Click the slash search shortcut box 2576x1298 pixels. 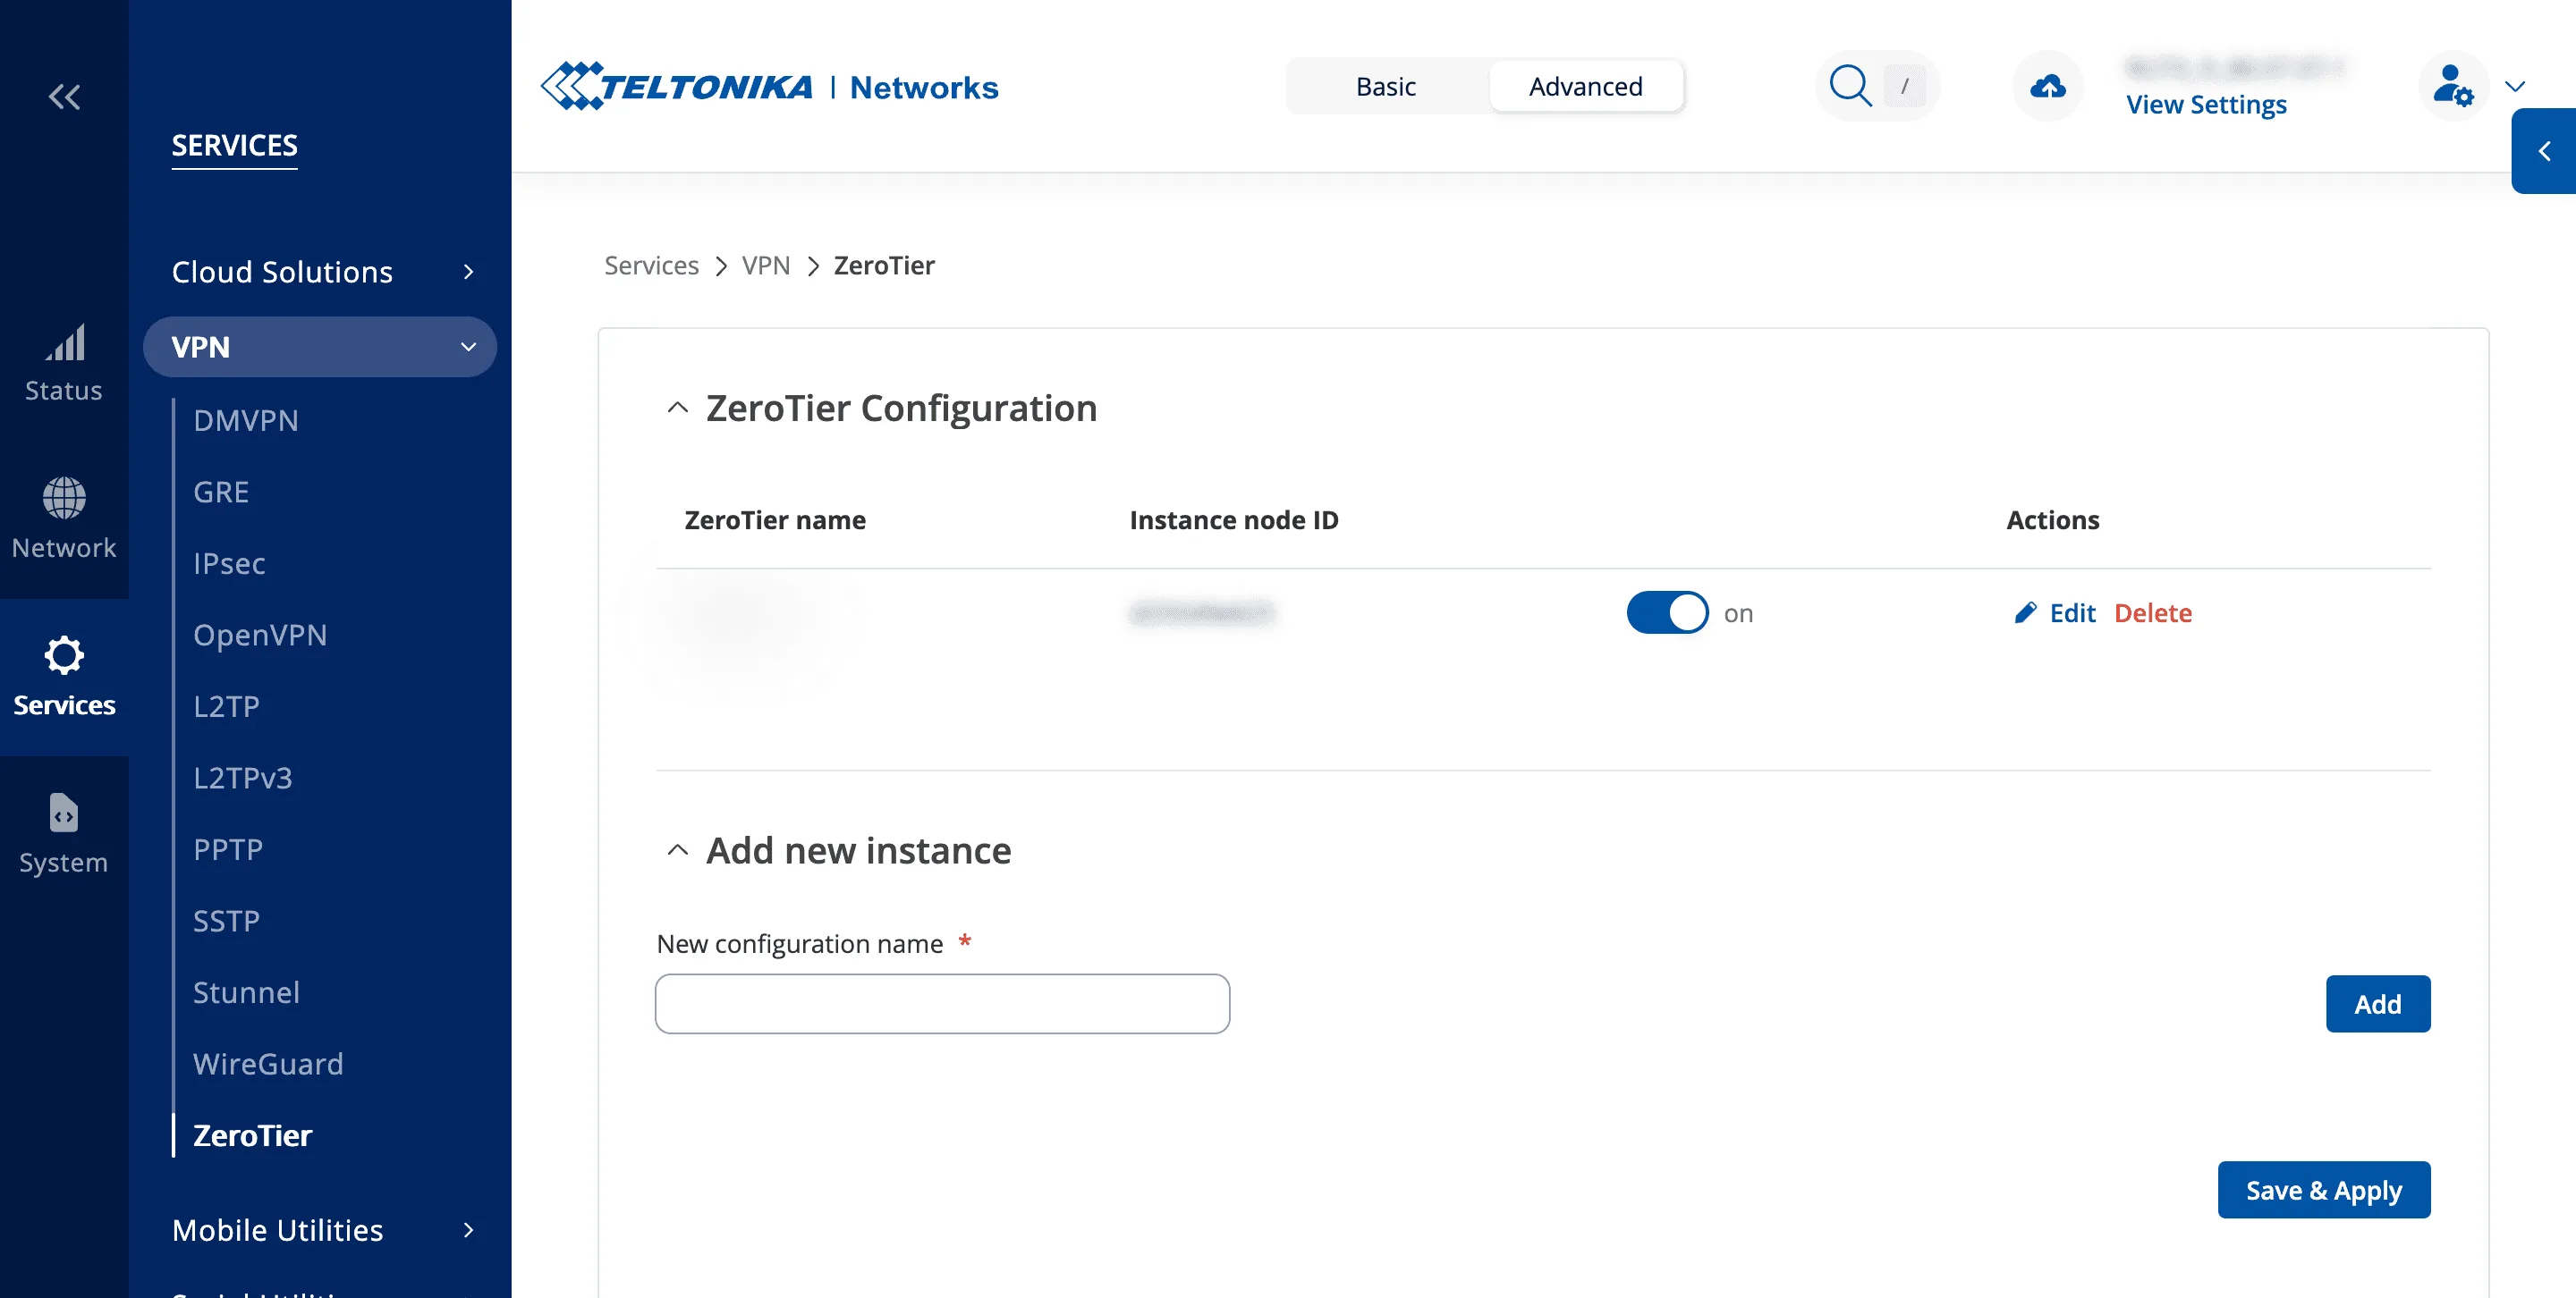coord(1904,86)
